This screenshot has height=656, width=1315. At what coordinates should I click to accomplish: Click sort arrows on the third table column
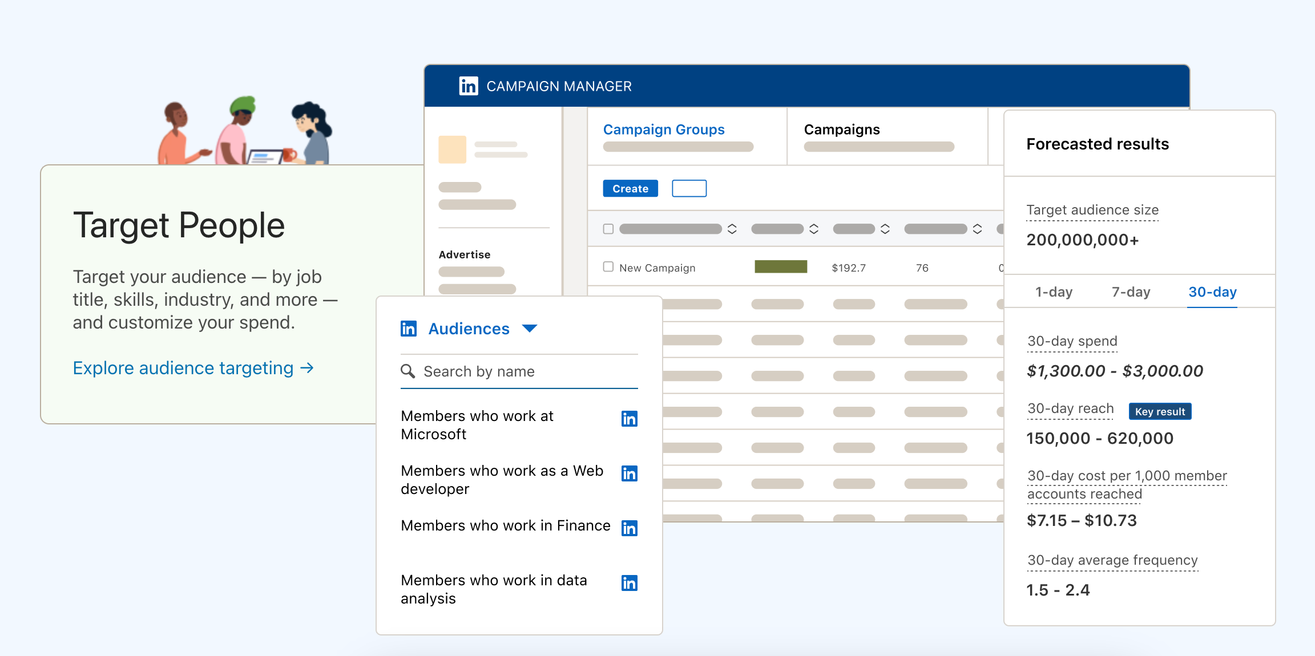click(885, 229)
